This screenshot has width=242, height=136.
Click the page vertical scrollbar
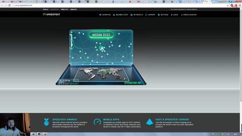click(x=241, y=56)
